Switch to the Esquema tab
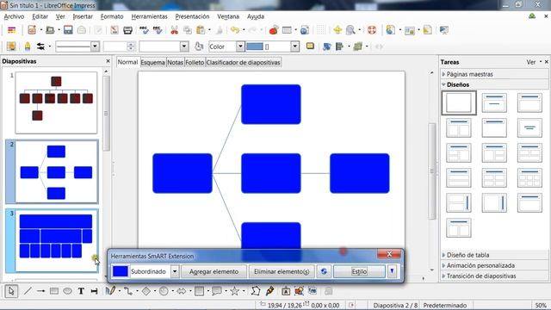 (x=153, y=62)
